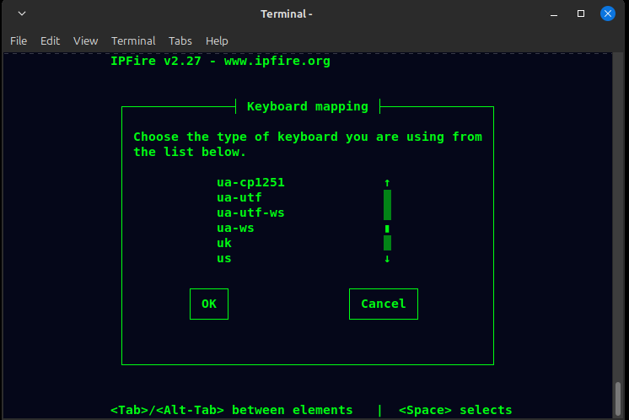Screen dimensions: 629x420
Task: Open the File menu
Action: pos(19,40)
